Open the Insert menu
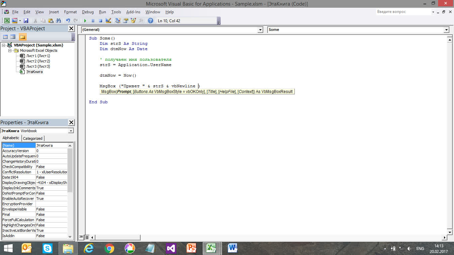This screenshot has height=255, width=454. [54, 12]
